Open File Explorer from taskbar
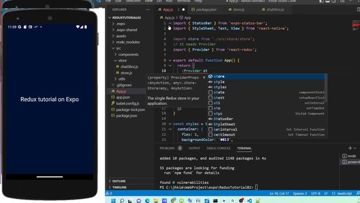Screen dimensions: 360x203 click(x=156, y=201)
